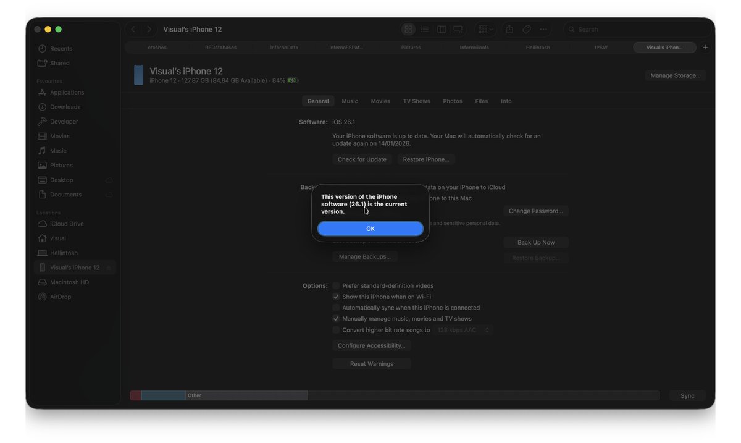Dismiss the dialog with the OK button
741x443 pixels.
pos(371,229)
